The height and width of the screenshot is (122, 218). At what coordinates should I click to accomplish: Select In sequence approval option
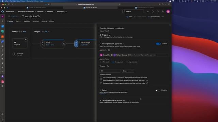tap(113, 62)
